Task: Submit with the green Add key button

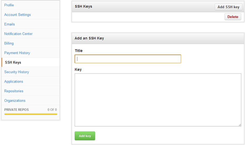Action: pos(85,136)
